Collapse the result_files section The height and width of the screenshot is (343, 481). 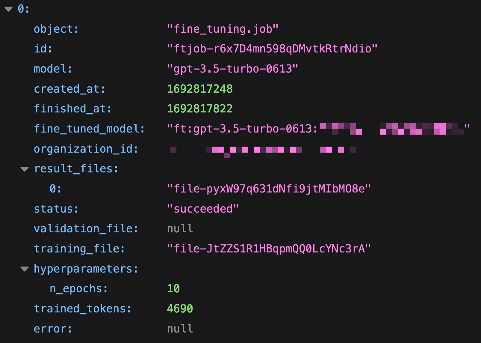tap(25, 169)
